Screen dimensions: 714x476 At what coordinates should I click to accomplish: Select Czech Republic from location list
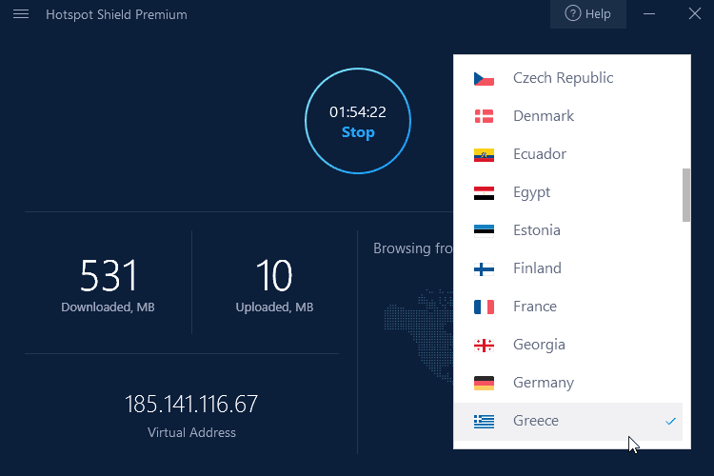567,78
